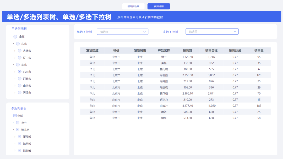The height and width of the screenshot is (159, 283).
Task: Click the 树筛选器 tab button
Action: [159, 6]
